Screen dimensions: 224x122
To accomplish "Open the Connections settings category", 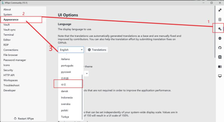I will click(11, 50).
